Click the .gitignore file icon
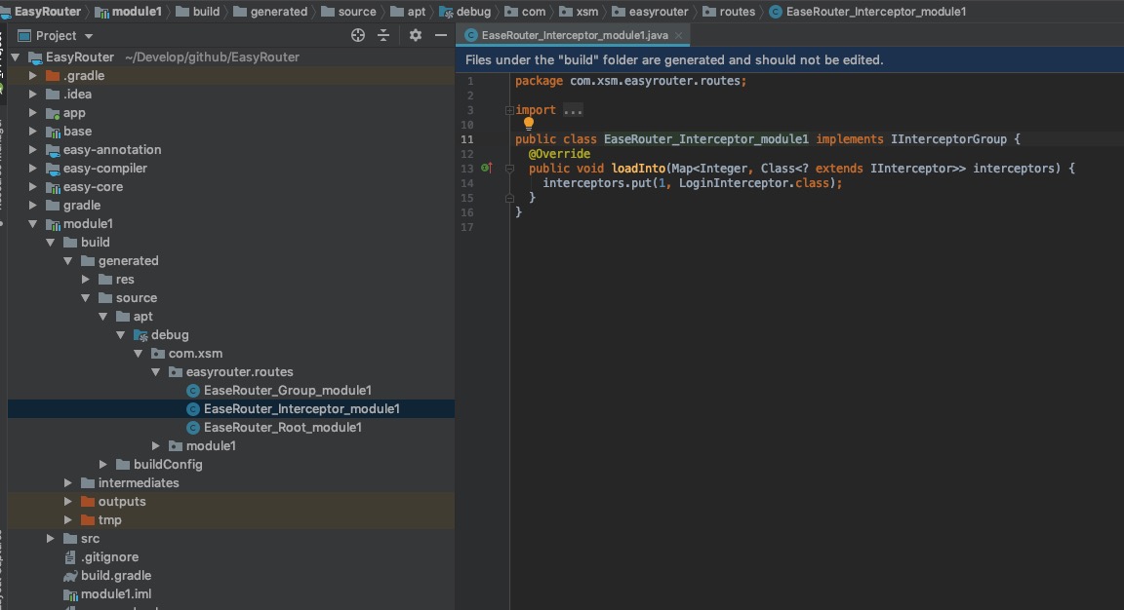 (x=70, y=557)
